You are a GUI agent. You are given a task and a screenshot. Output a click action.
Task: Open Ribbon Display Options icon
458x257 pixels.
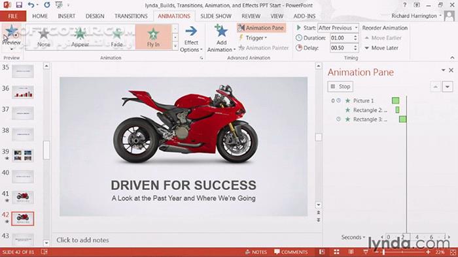(417, 5)
